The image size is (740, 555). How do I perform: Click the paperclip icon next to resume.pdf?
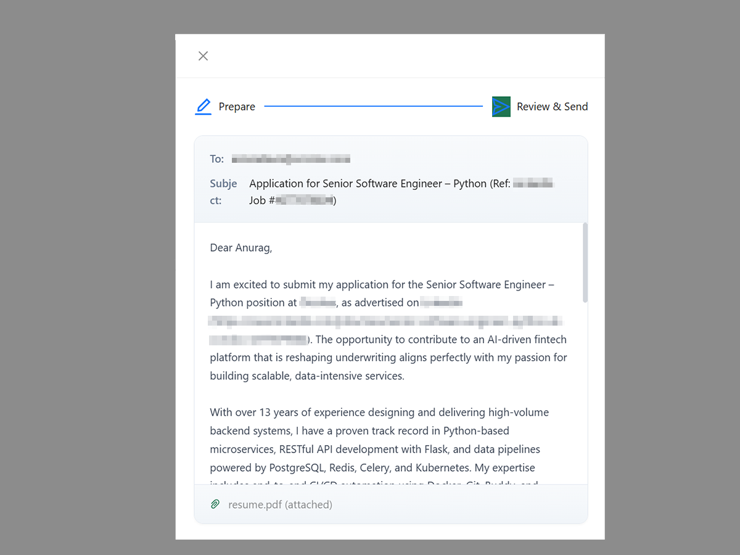215,504
